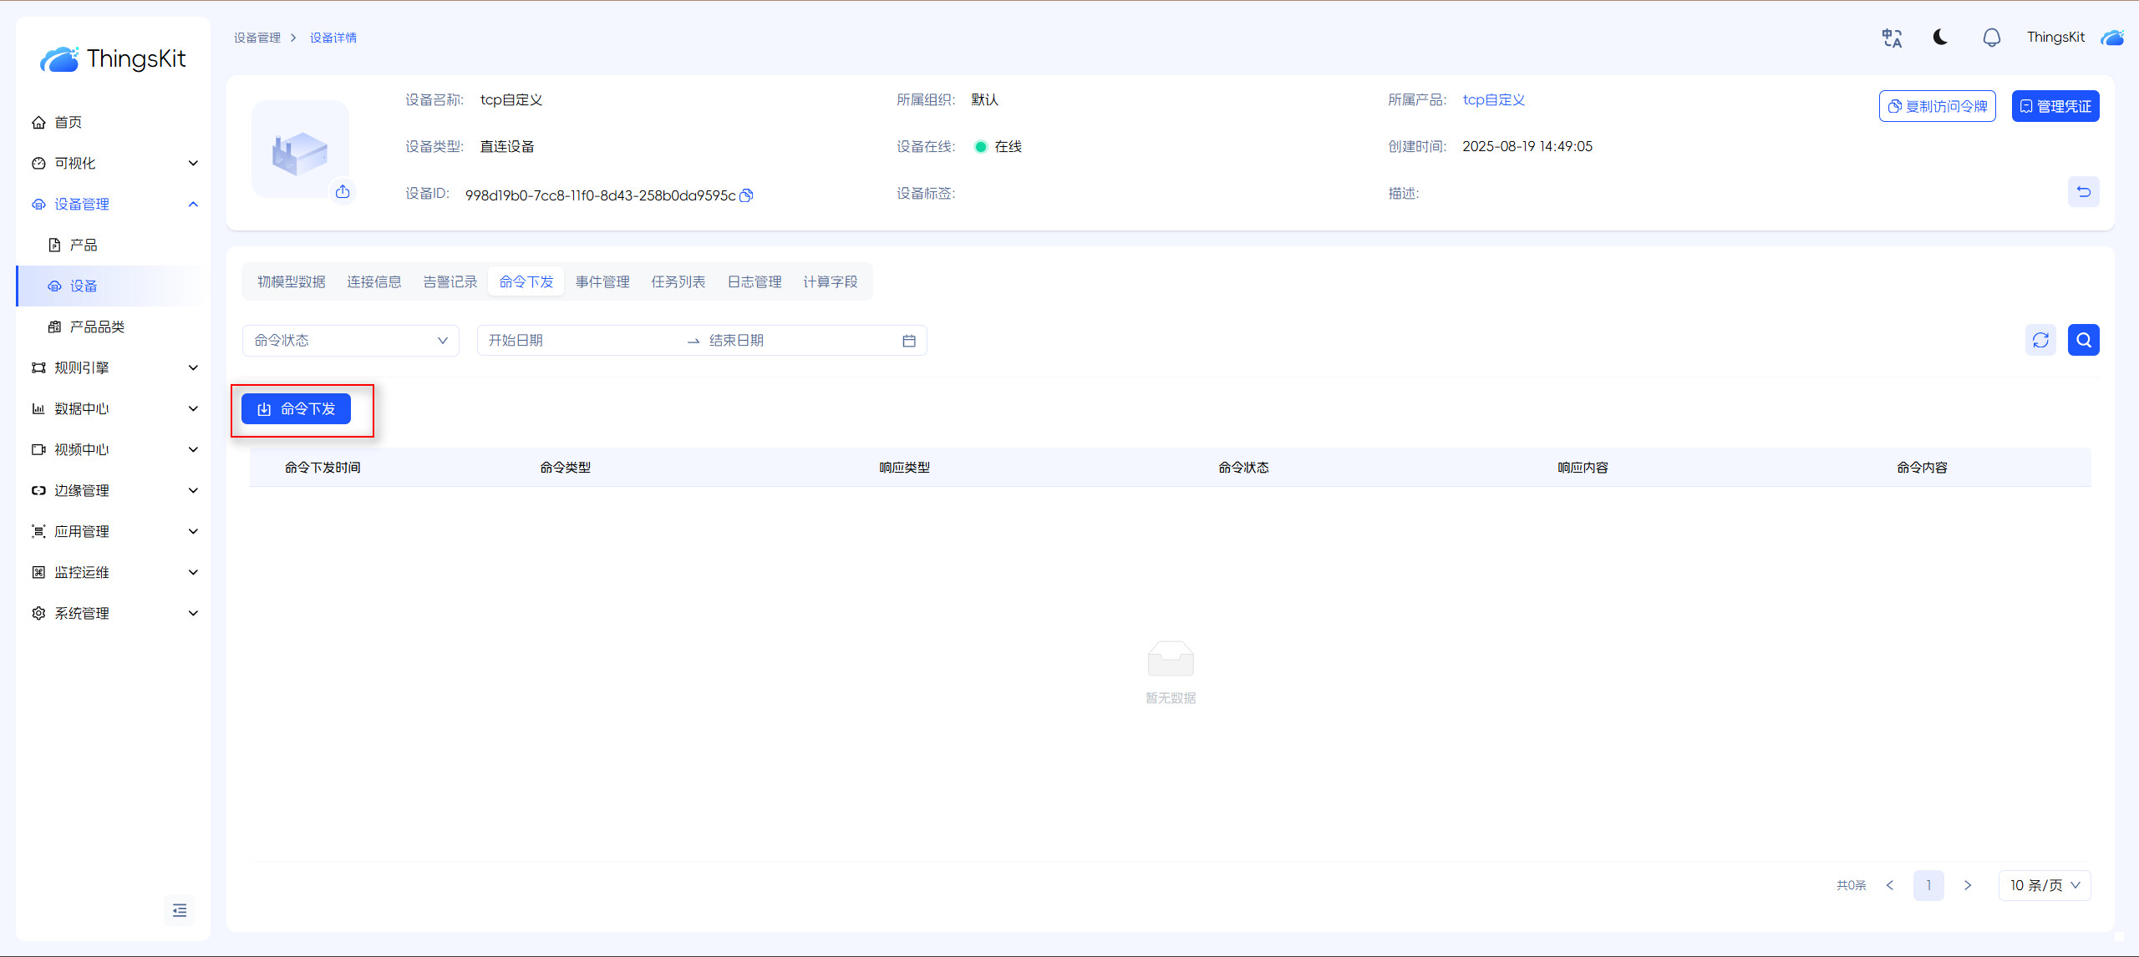Switch to the 告警记录 tab

click(450, 281)
